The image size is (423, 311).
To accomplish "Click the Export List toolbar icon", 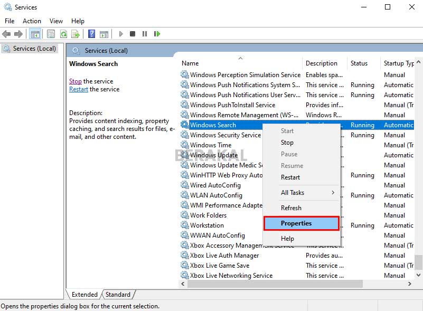I will click(76, 34).
